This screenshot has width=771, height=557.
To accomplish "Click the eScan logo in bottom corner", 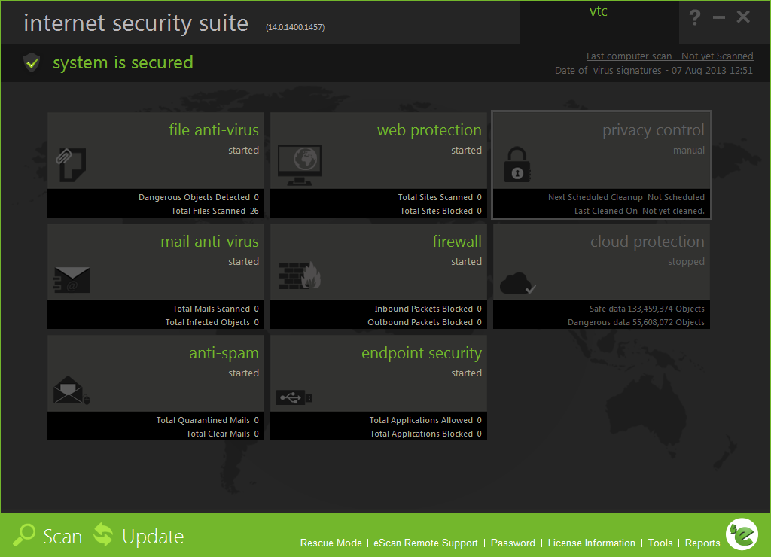I will [741, 534].
